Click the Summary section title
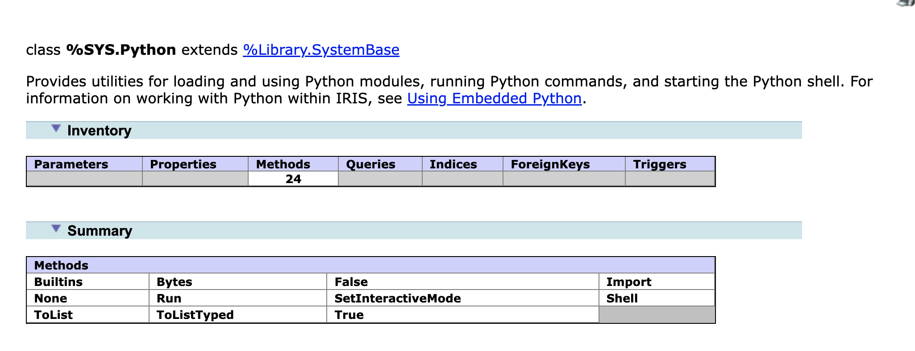The width and height of the screenshot is (915, 351). click(x=100, y=231)
